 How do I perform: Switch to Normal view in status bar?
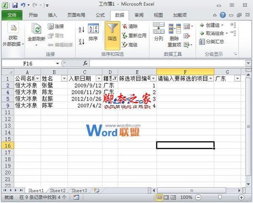[159, 197]
